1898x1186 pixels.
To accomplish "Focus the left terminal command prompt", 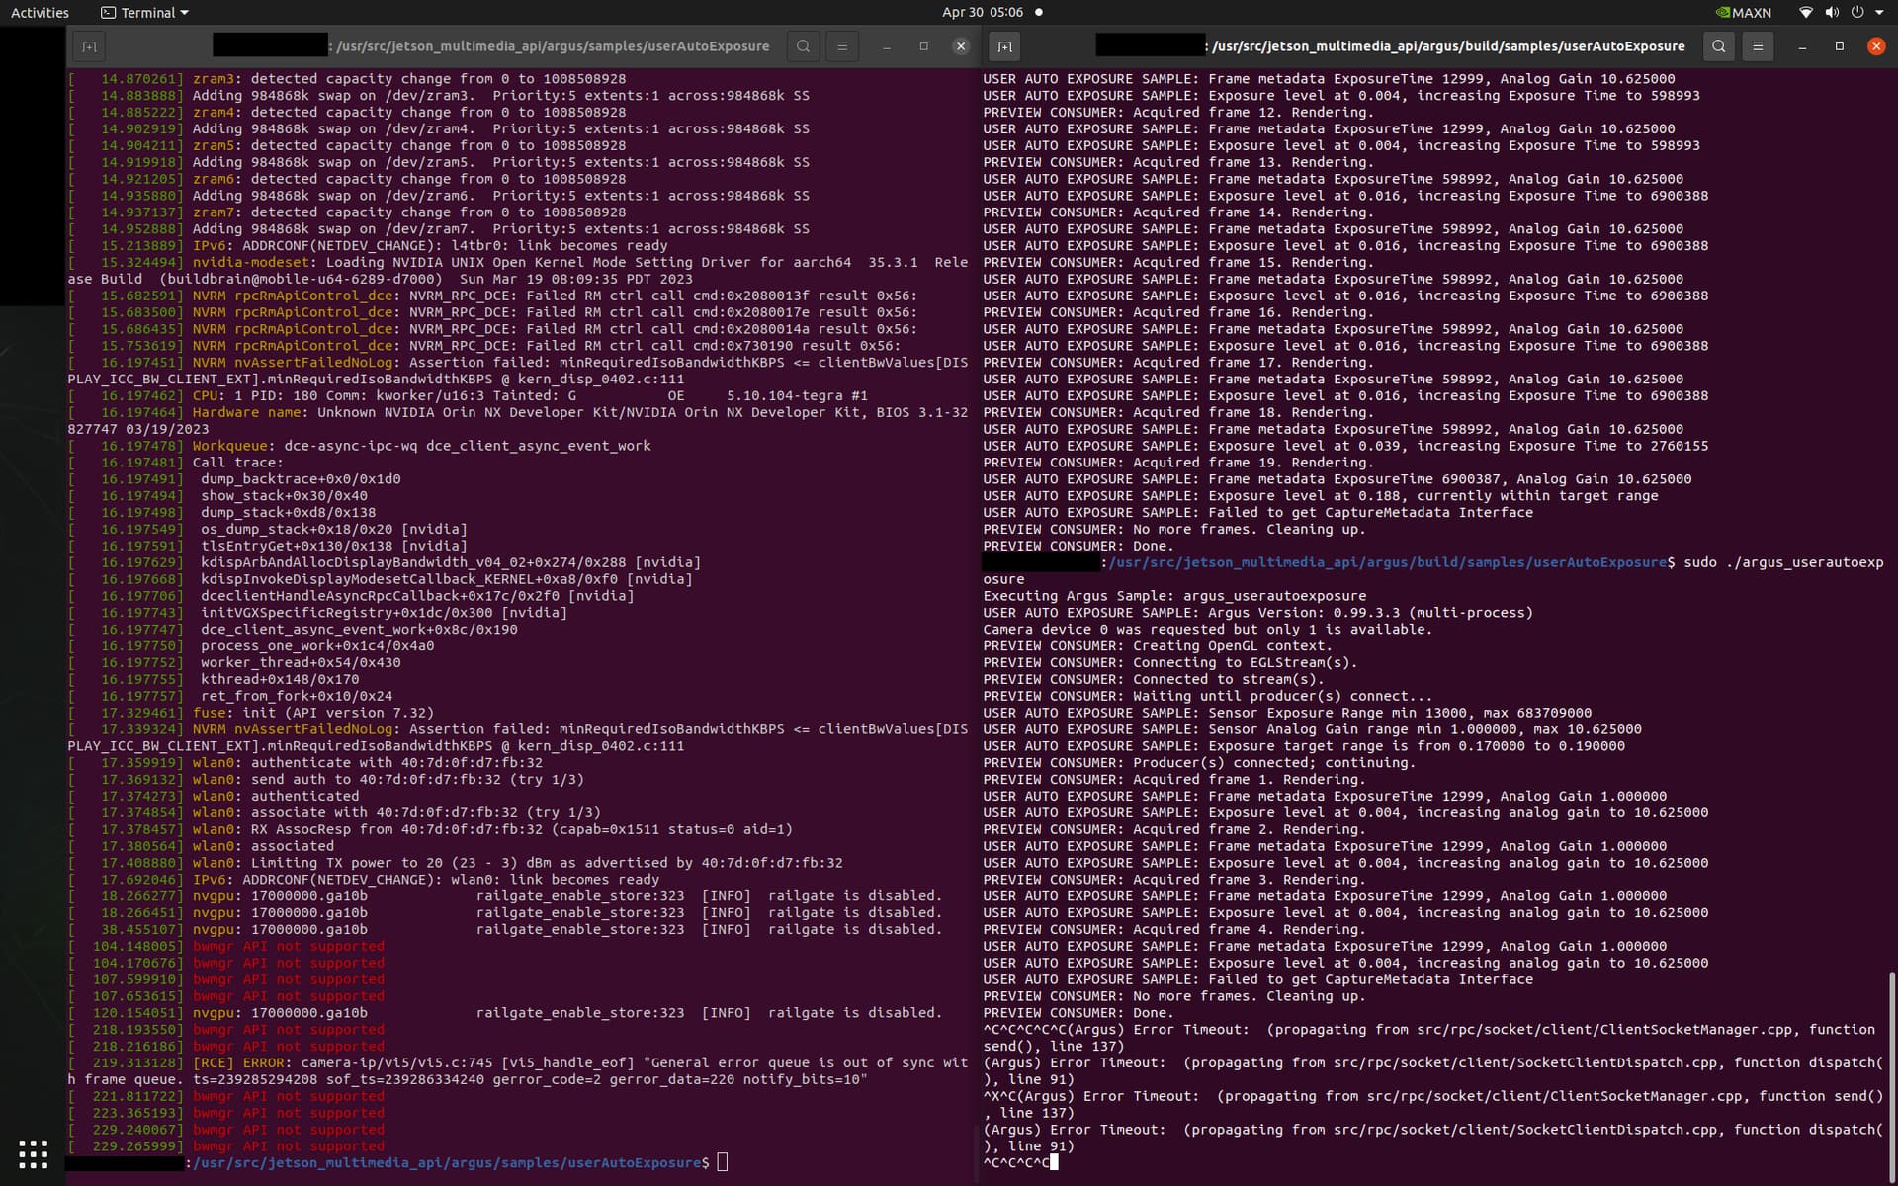I will pos(723,1163).
